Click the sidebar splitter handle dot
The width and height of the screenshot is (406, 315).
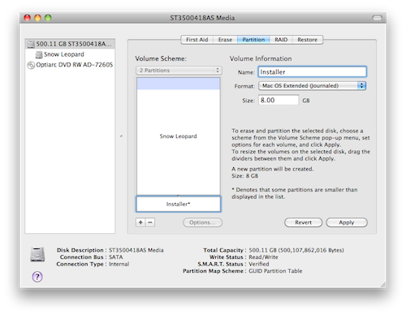tap(121, 136)
